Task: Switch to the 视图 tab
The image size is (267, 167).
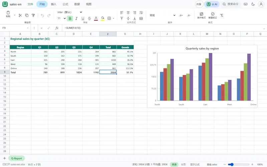Action: 89,4
